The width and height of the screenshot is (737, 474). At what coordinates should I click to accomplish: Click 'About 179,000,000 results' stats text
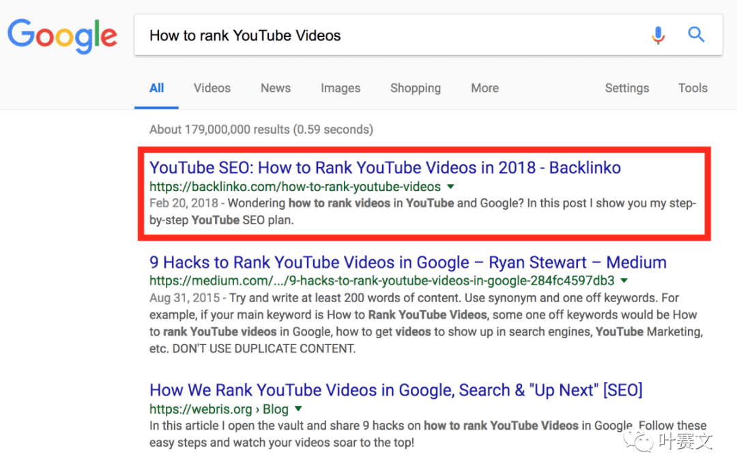220,129
